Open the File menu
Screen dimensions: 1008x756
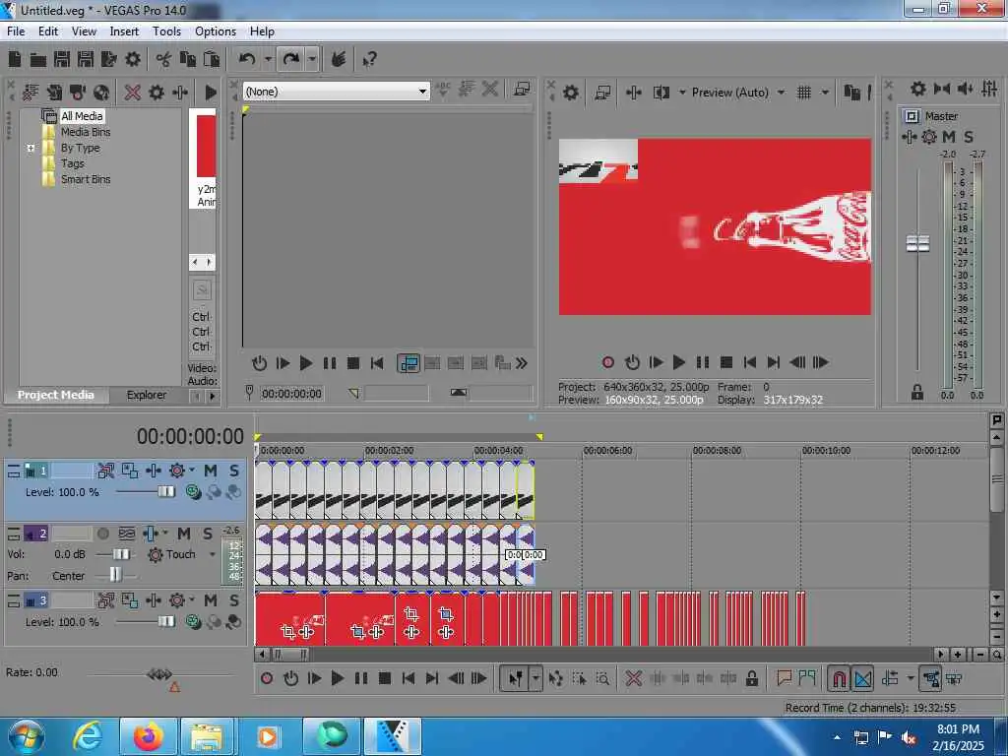click(x=16, y=31)
